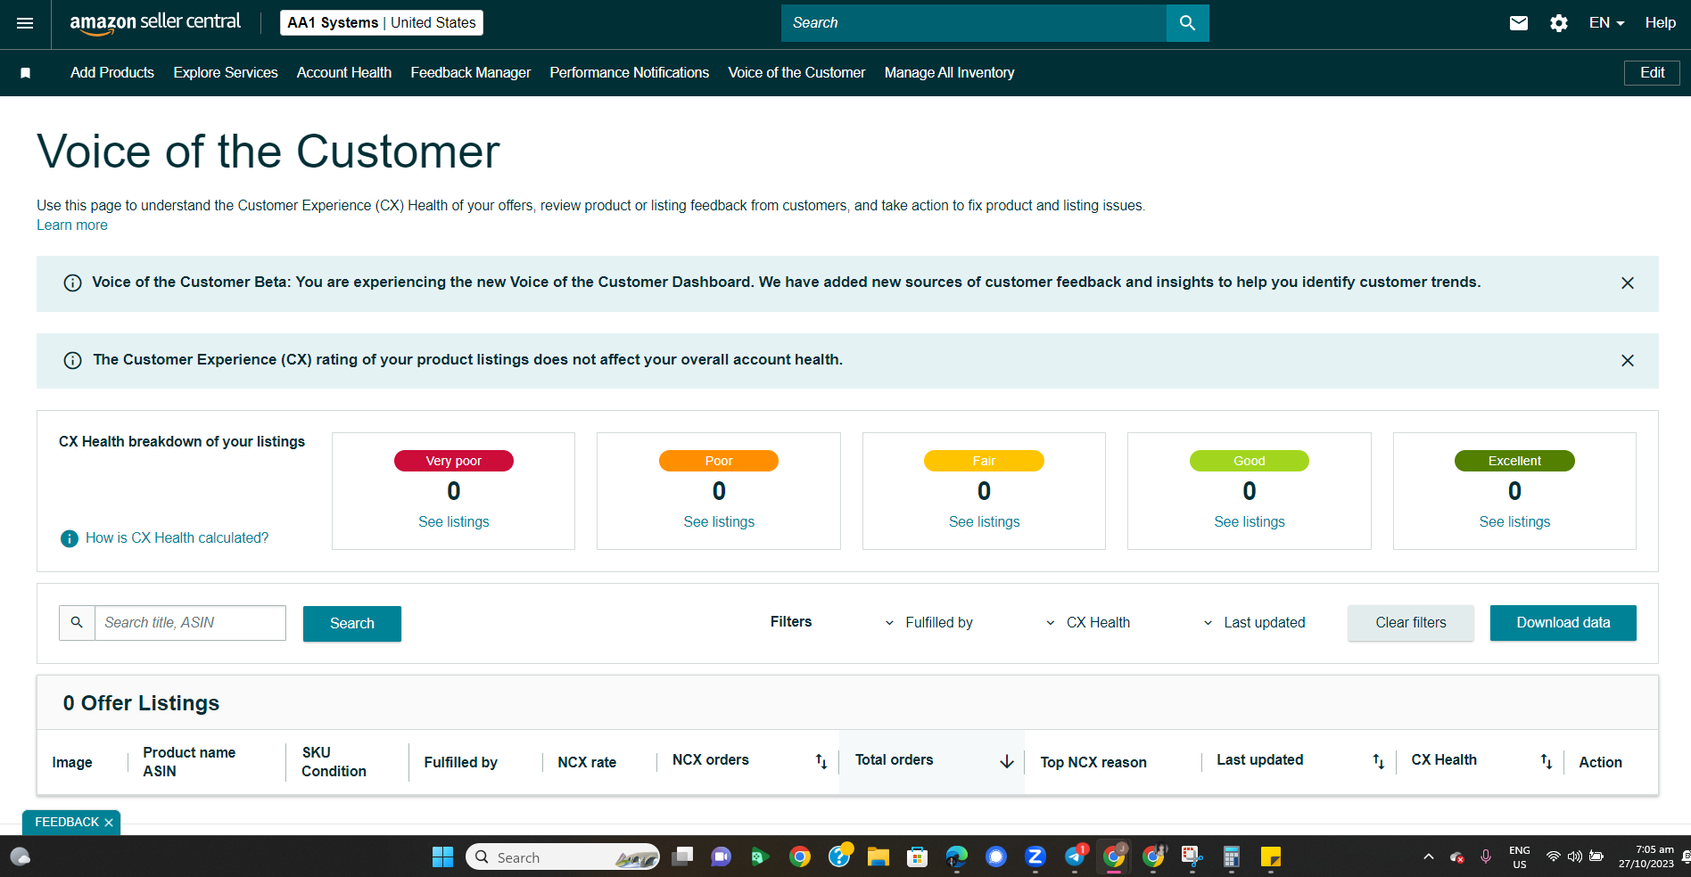Sort by Total orders down arrow
The height and width of the screenshot is (877, 1691).
click(x=1007, y=761)
